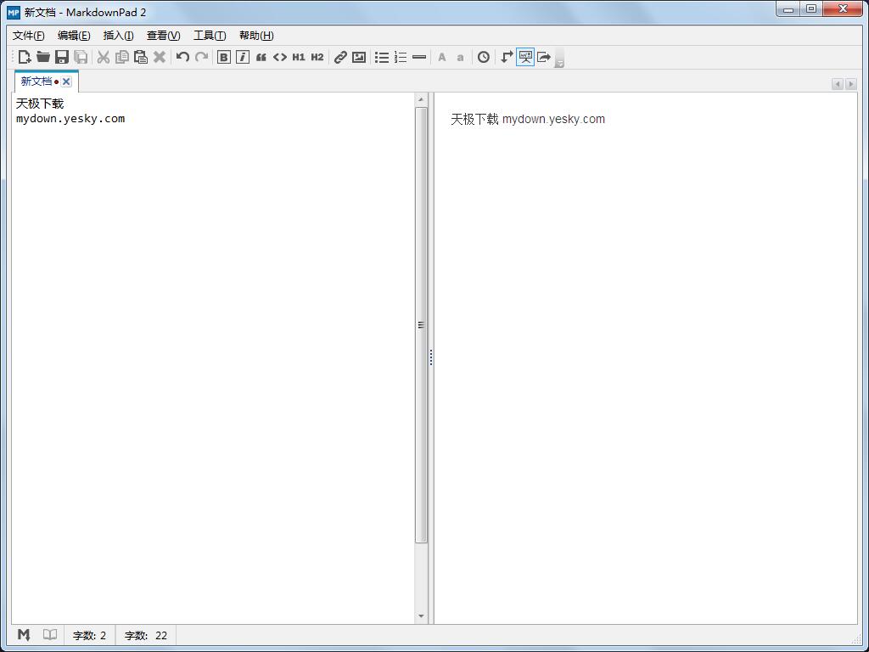Insert a blockquote using the quote icon
The image size is (869, 652).
point(261,57)
